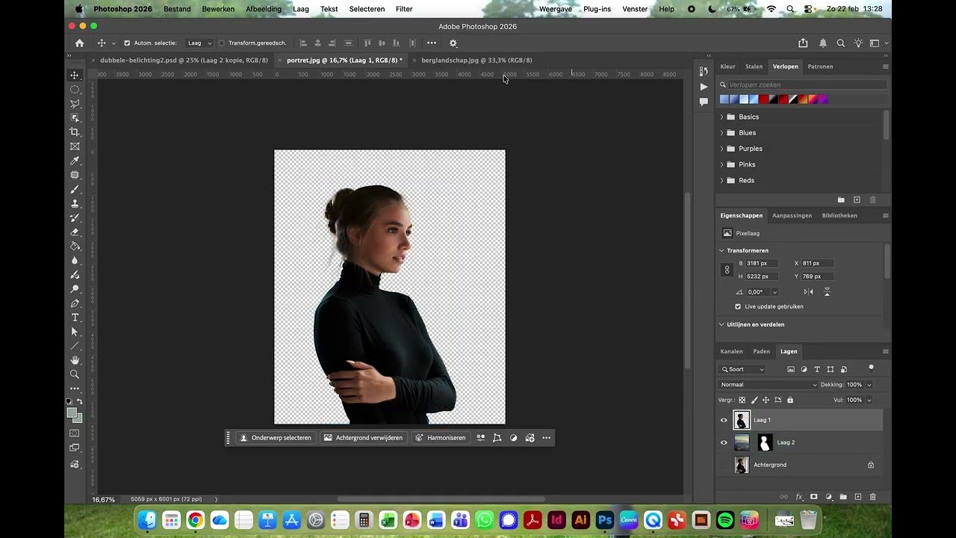Image resolution: width=956 pixels, height=538 pixels.
Task: Hide the Laag 1 layer
Action: tap(724, 420)
